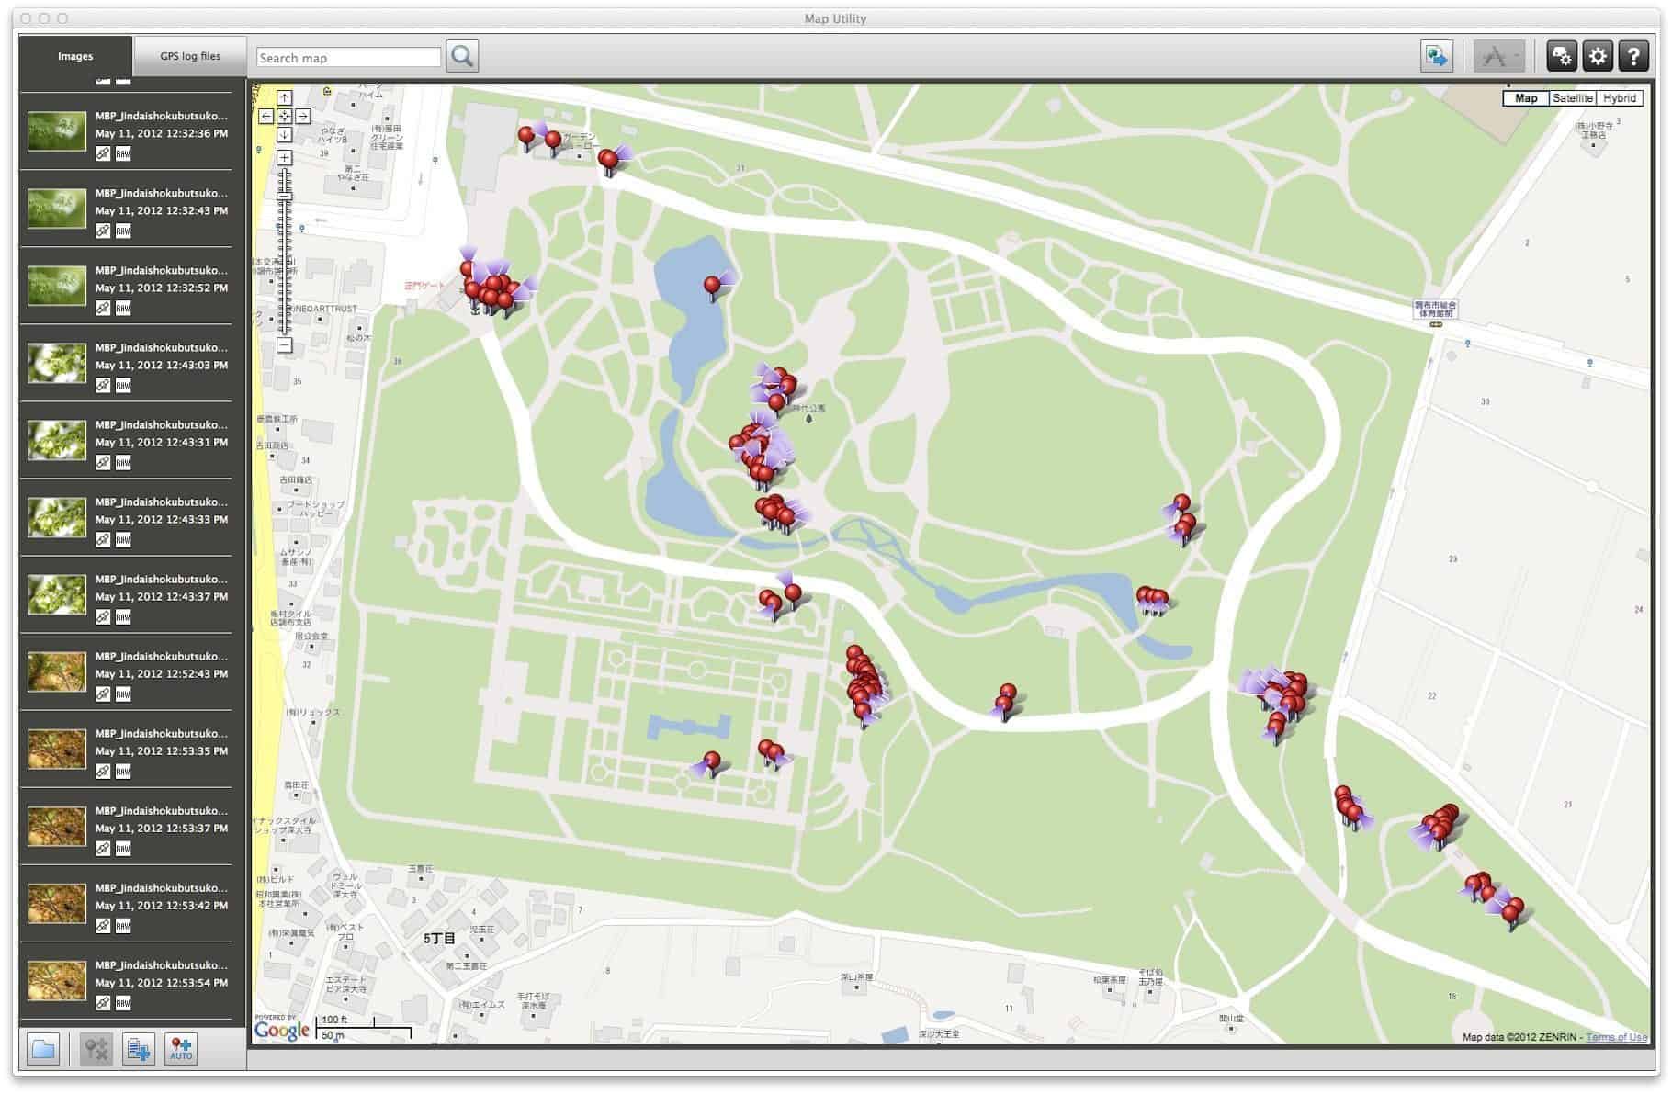Select thumbnail dated 12:52:43 PM
The width and height of the screenshot is (1672, 1094).
click(x=57, y=671)
